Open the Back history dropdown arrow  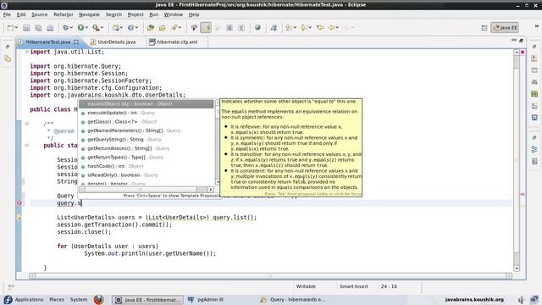pos(337,28)
